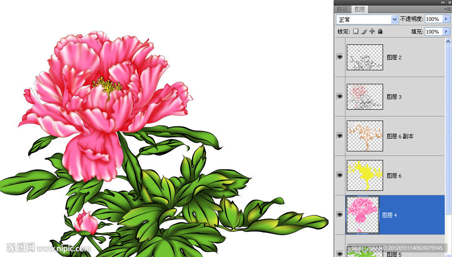Toggle lock image pixels brush icon
452x257 pixels.
(x=364, y=31)
